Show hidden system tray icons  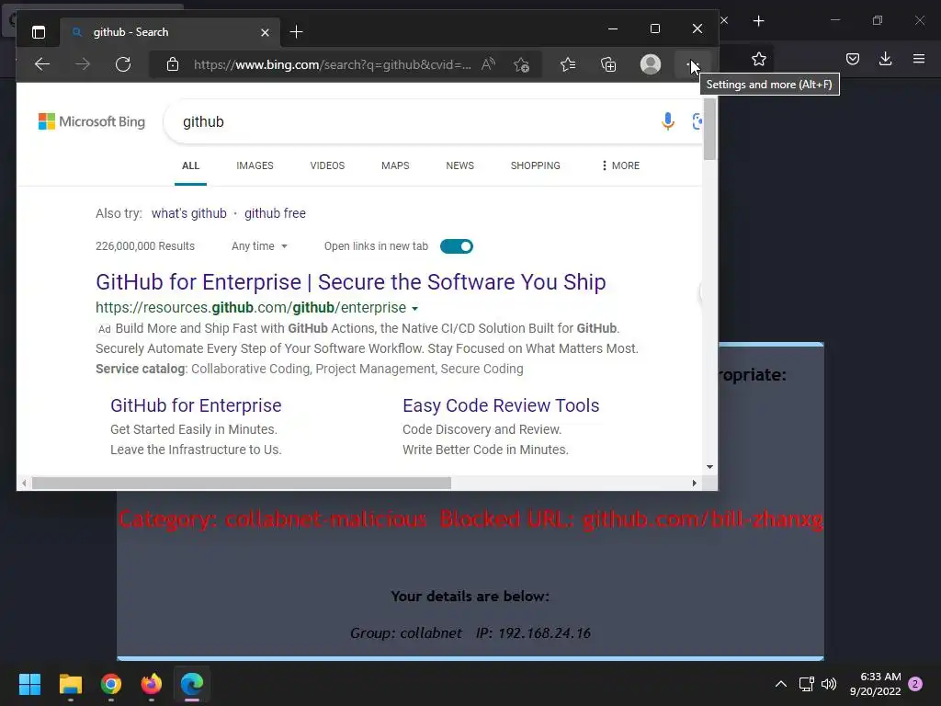(x=781, y=684)
